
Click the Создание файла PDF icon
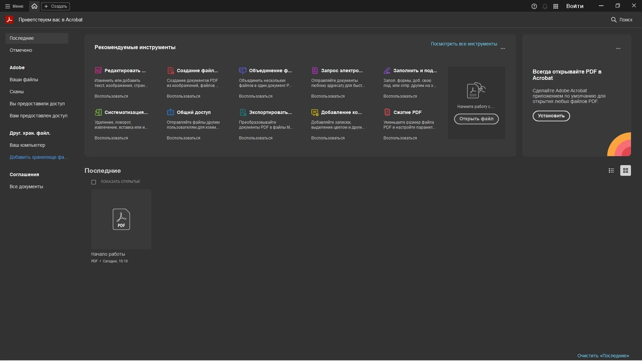coord(170,71)
